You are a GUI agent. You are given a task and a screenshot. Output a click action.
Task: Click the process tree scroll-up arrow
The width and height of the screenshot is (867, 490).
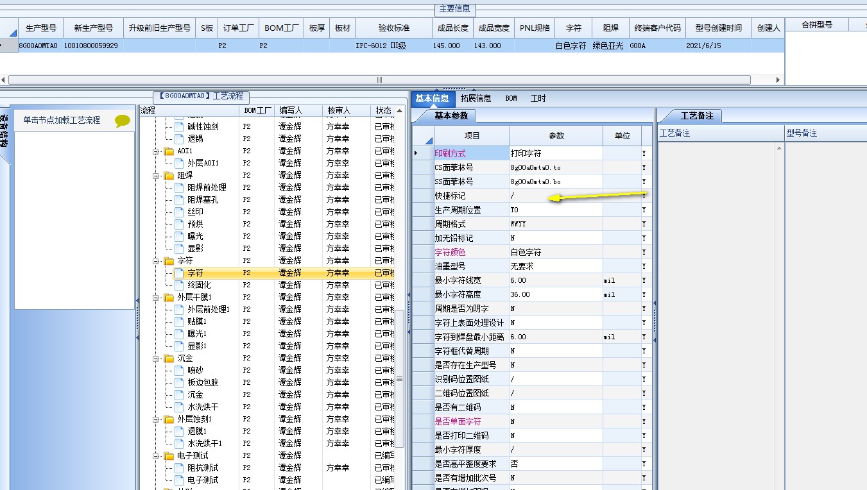pyautogui.click(x=400, y=111)
